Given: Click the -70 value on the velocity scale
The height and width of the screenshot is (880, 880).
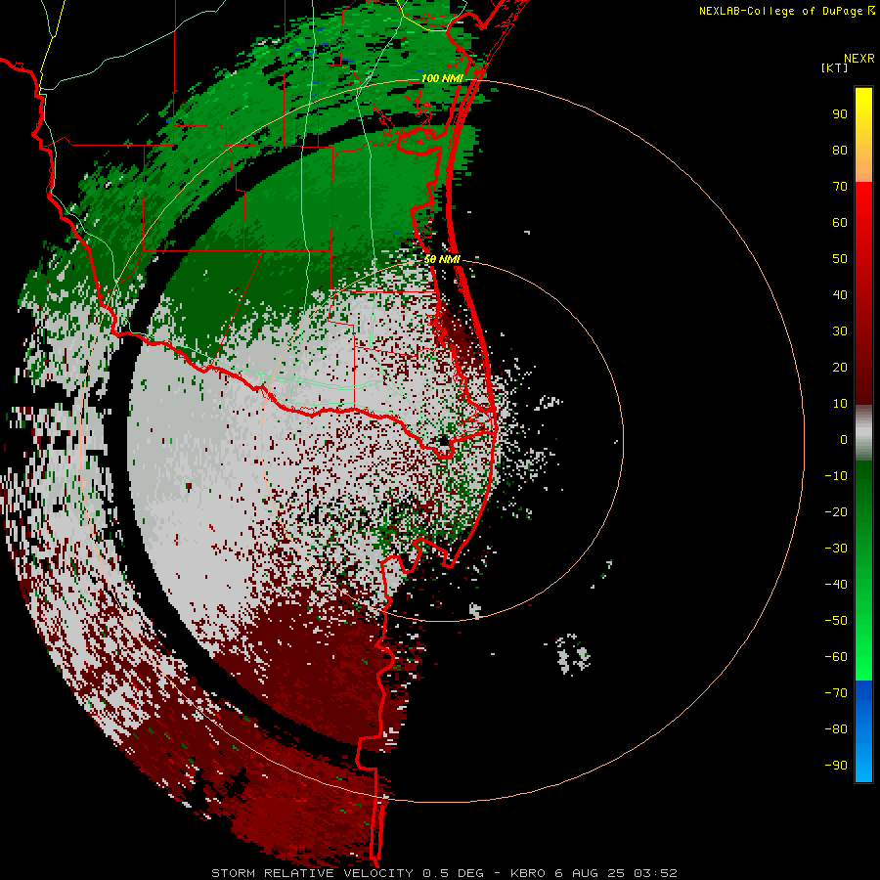Looking at the screenshot, I should (x=836, y=693).
